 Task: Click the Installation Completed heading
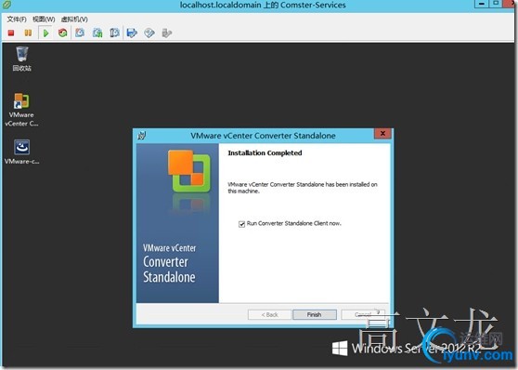tap(265, 152)
